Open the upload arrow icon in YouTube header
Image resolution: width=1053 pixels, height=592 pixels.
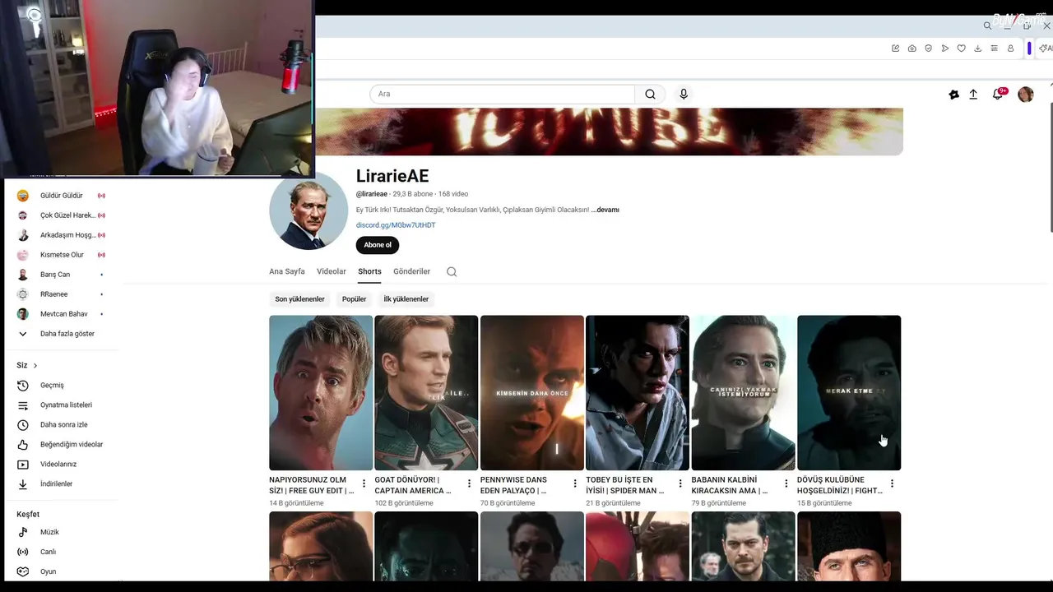point(973,95)
